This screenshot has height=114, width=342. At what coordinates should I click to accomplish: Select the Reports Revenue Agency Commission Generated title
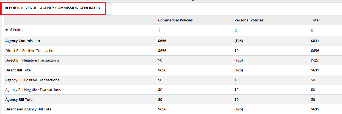(x=53, y=8)
